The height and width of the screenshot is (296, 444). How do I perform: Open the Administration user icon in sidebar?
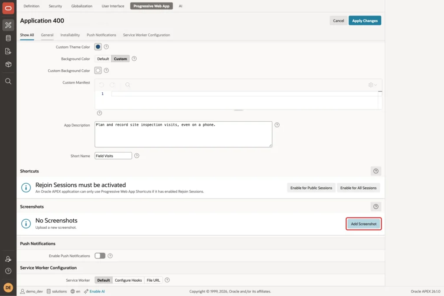point(8,259)
